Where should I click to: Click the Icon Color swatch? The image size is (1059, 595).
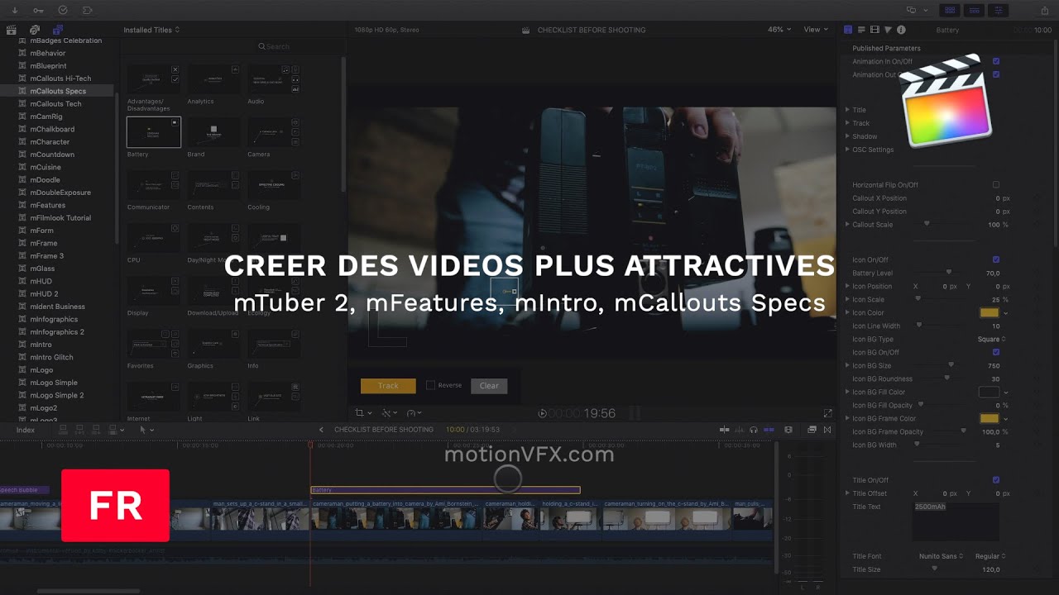click(989, 312)
